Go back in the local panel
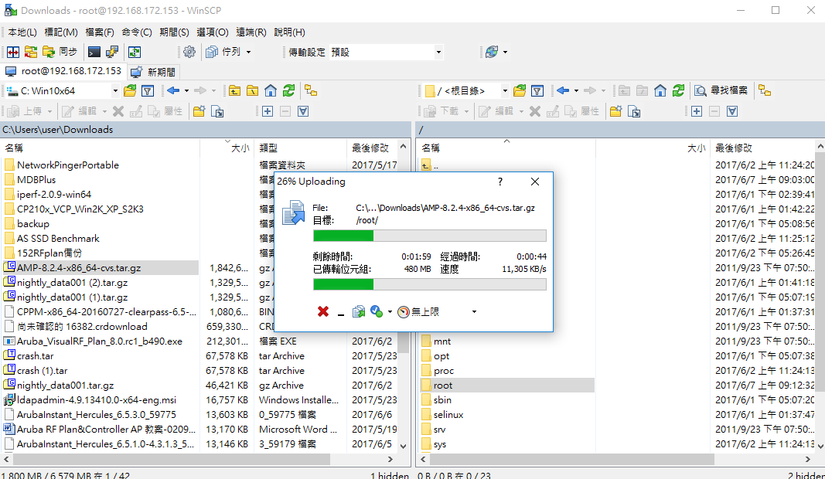The width and height of the screenshot is (825, 479). (x=173, y=91)
